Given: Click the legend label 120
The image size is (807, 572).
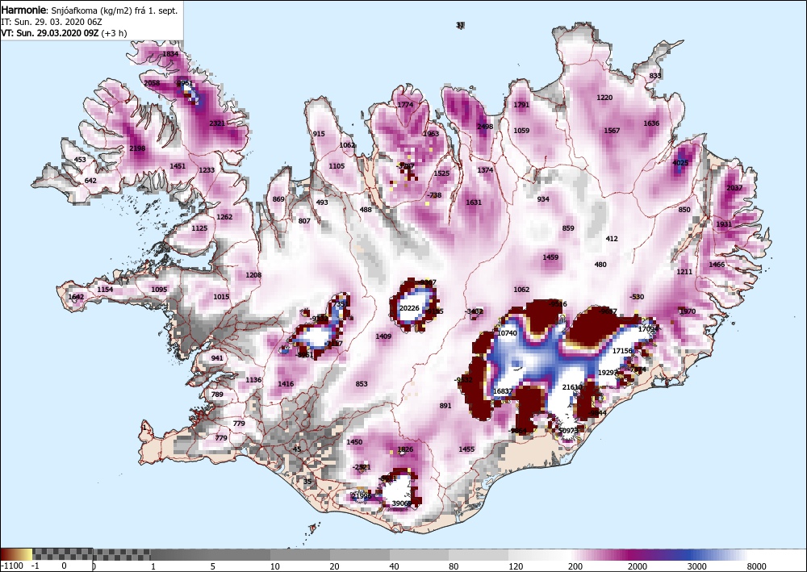Looking at the screenshot, I should 516,566.
